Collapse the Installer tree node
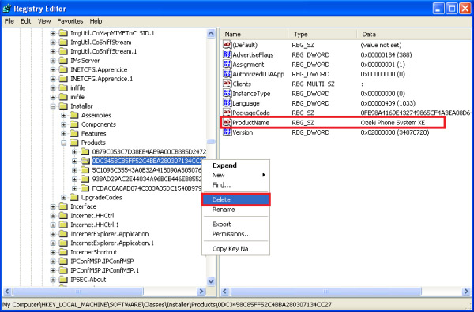The height and width of the screenshot is (312, 474). 53,106
